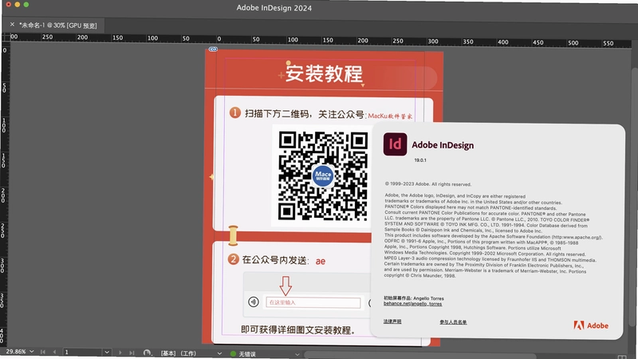
Task: Open the behance.net/angello_torres link
Action: (412, 304)
